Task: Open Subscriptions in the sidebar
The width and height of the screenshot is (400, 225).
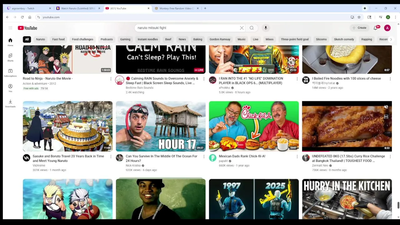Action: (x=10, y=72)
